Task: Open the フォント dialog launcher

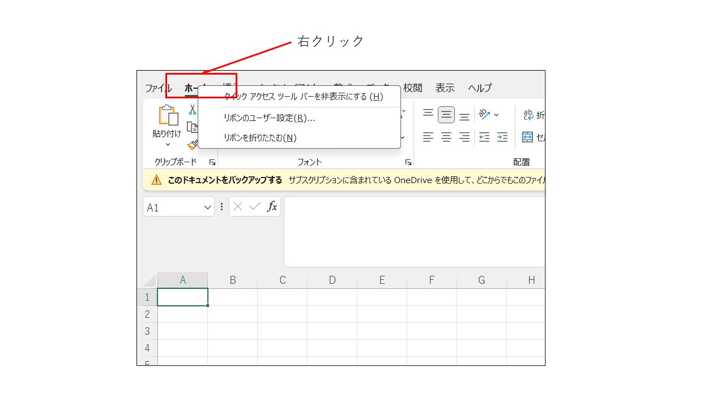Action: (408, 162)
